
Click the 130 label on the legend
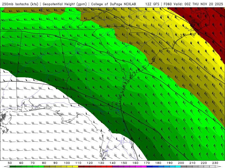click(101, 163)
